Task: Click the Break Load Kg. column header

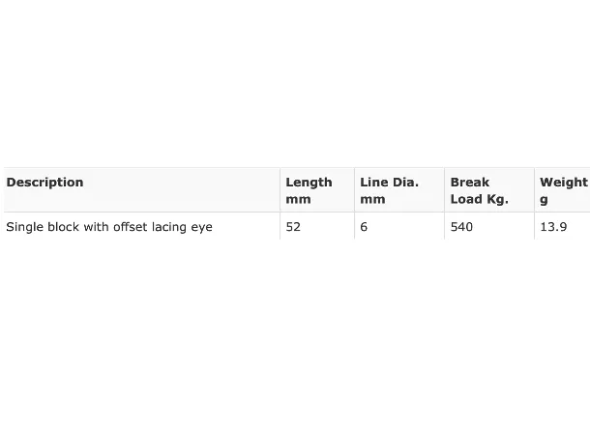Action: click(489, 190)
